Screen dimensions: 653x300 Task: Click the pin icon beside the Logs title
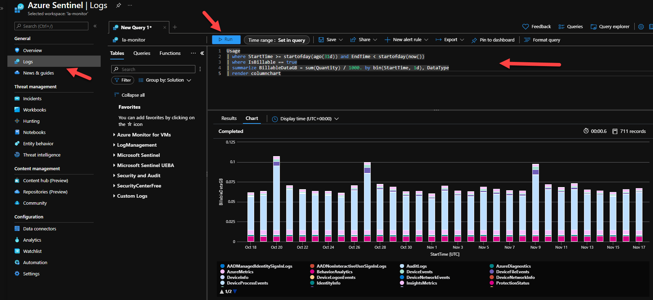click(x=119, y=5)
